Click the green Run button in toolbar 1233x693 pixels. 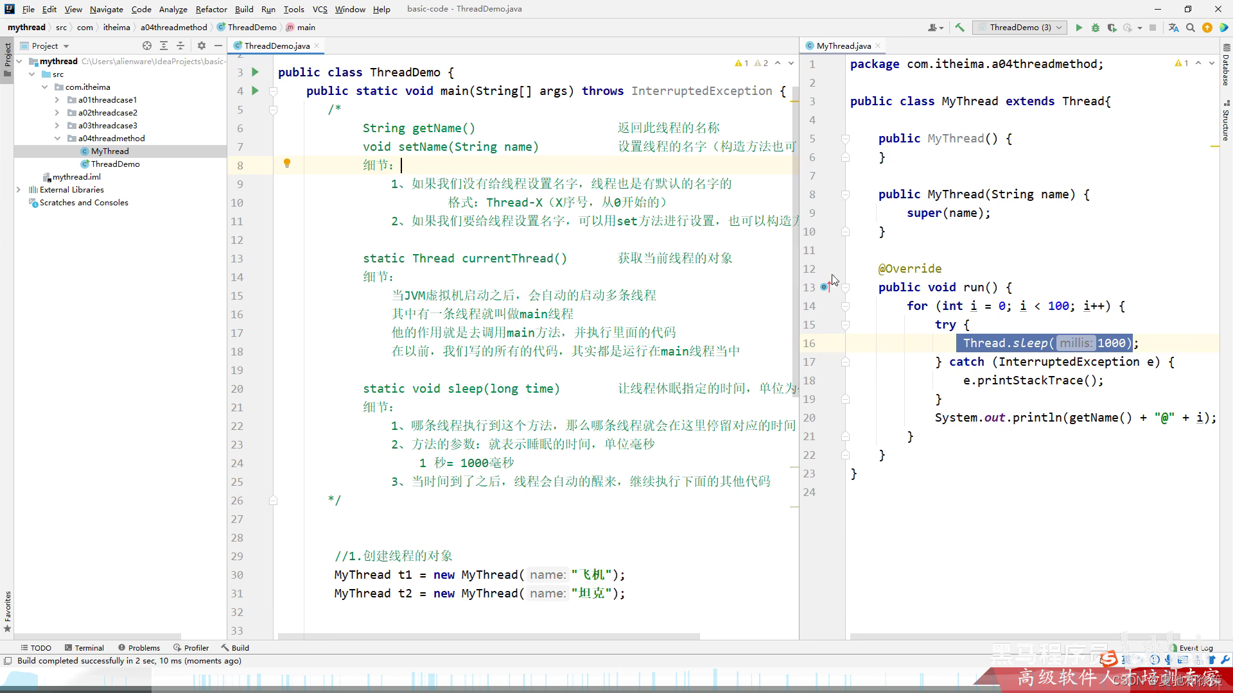(x=1079, y=28)
